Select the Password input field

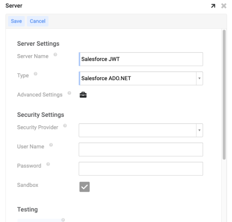[140, 169]
